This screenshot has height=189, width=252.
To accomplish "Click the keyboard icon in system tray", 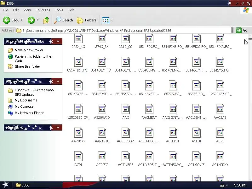I will [222, 186].
